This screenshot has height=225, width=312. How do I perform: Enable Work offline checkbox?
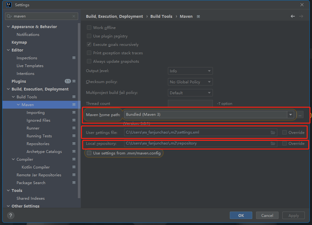point(89,27)
